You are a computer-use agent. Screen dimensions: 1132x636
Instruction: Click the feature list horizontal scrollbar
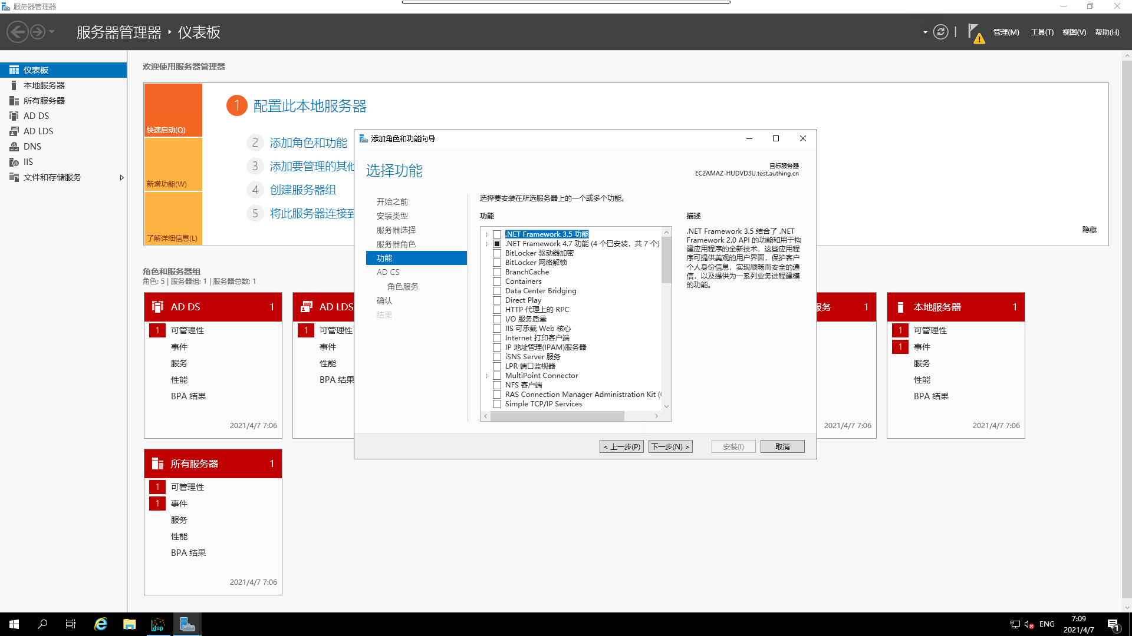(557, 416)
